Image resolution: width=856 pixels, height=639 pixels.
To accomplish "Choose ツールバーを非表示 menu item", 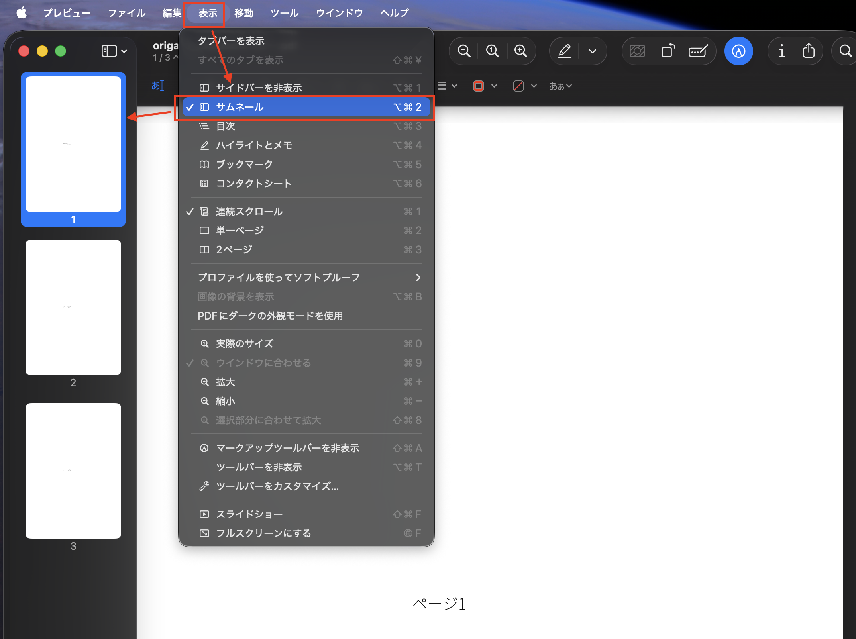I will 306,467.
